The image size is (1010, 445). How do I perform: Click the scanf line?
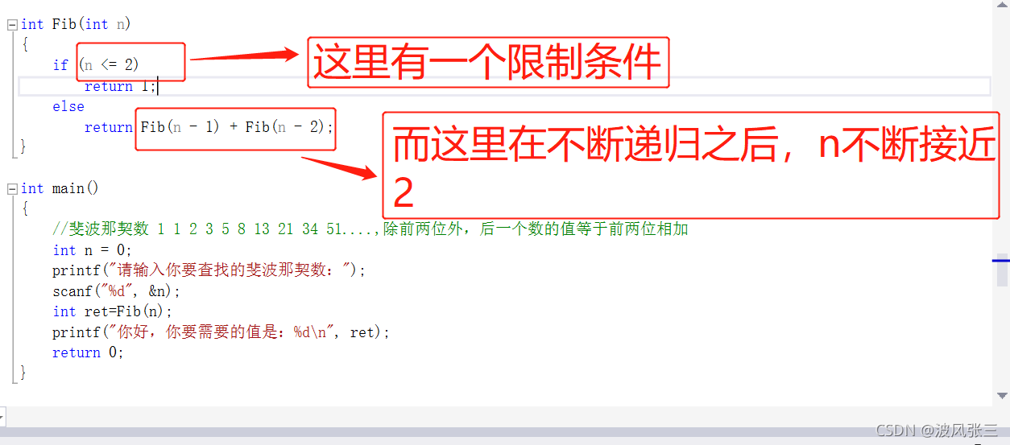(117, 291)
